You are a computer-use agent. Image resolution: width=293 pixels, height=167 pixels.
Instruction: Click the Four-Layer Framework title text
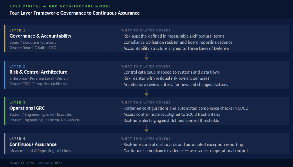(x=75, y=13)
